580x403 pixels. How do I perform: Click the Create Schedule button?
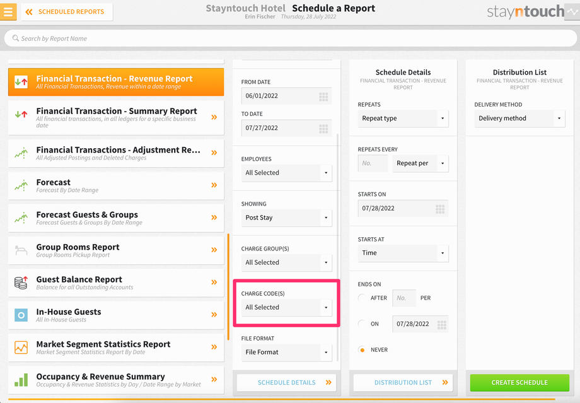click(519, 383)
